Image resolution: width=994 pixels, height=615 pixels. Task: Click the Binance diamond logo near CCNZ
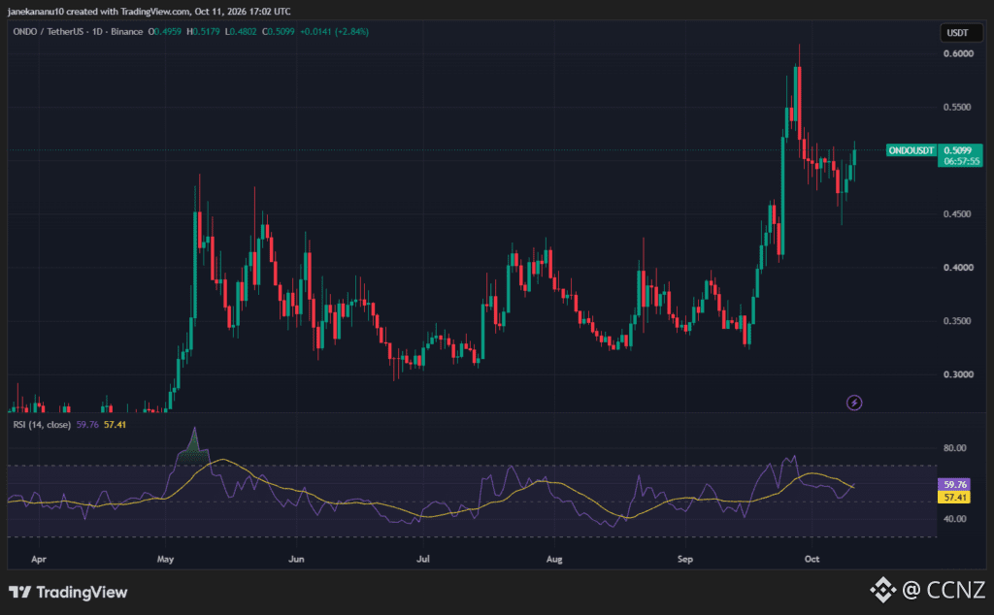[881, 590]
